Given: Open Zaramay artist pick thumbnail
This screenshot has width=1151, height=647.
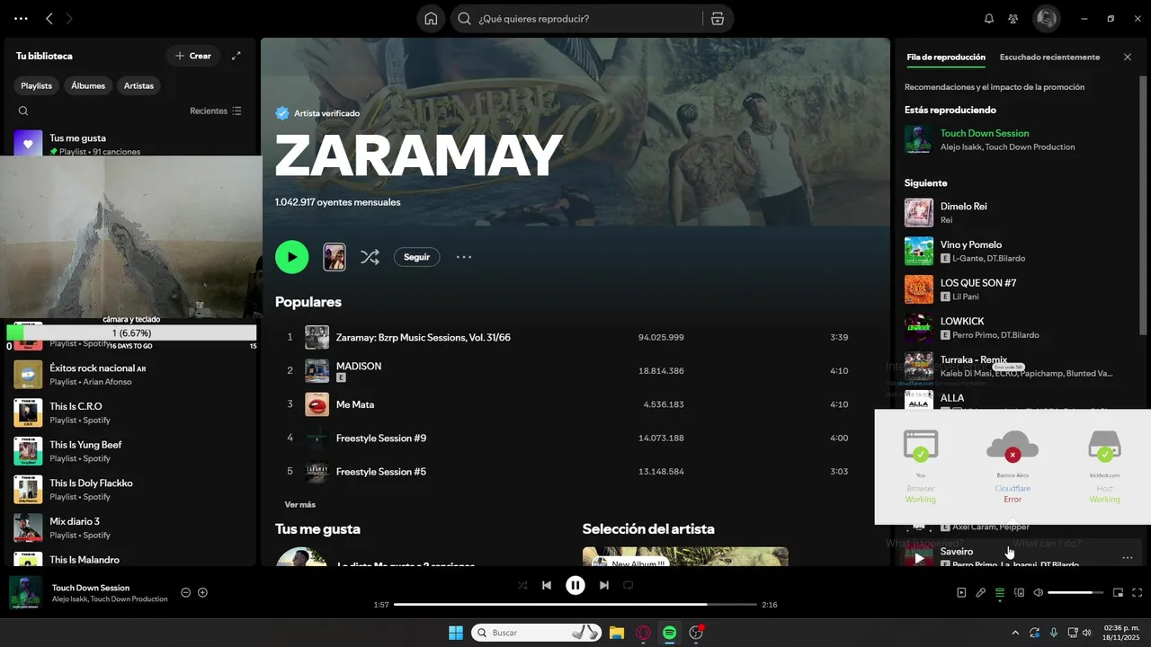Looking at the screenshot, I should pos(335,257).
